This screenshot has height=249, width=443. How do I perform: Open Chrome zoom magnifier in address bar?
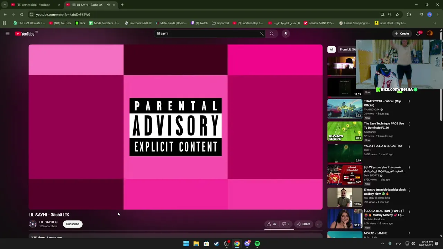pyautogui.click(x=390, y=15)
